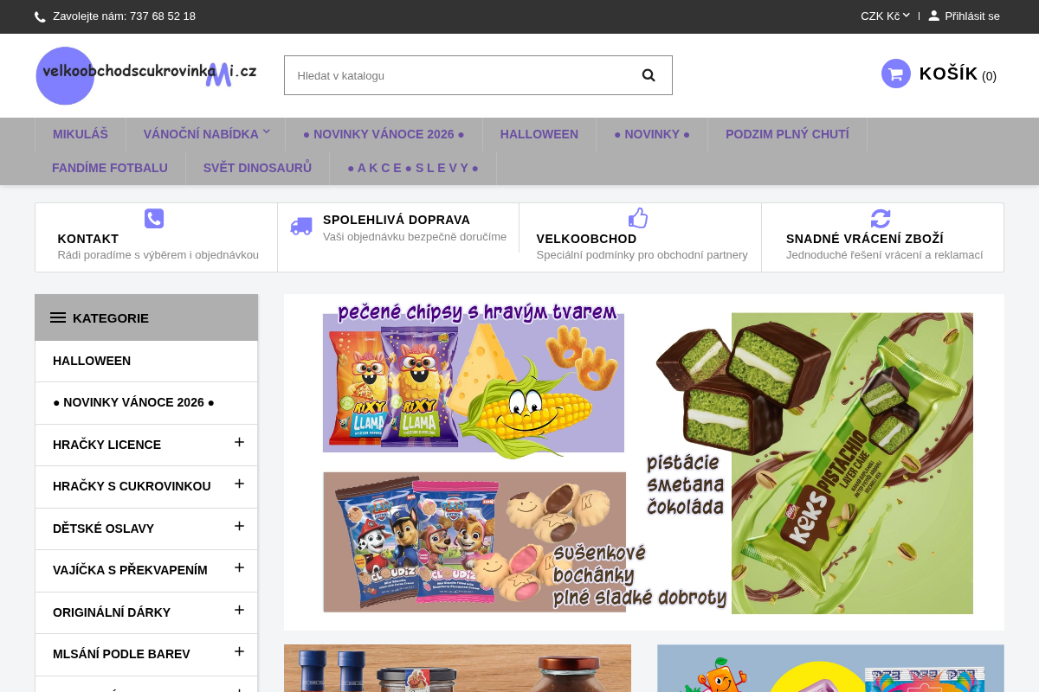Open the Akce Slevy menu item
This screenshot has height=692, width=1039.
(x=413, y=168)
